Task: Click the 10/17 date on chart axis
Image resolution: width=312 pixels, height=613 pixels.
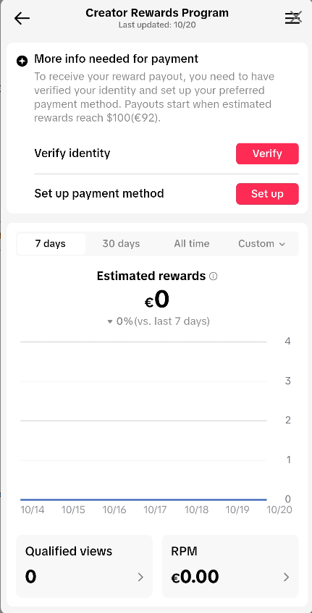Action: pos(155,510)
